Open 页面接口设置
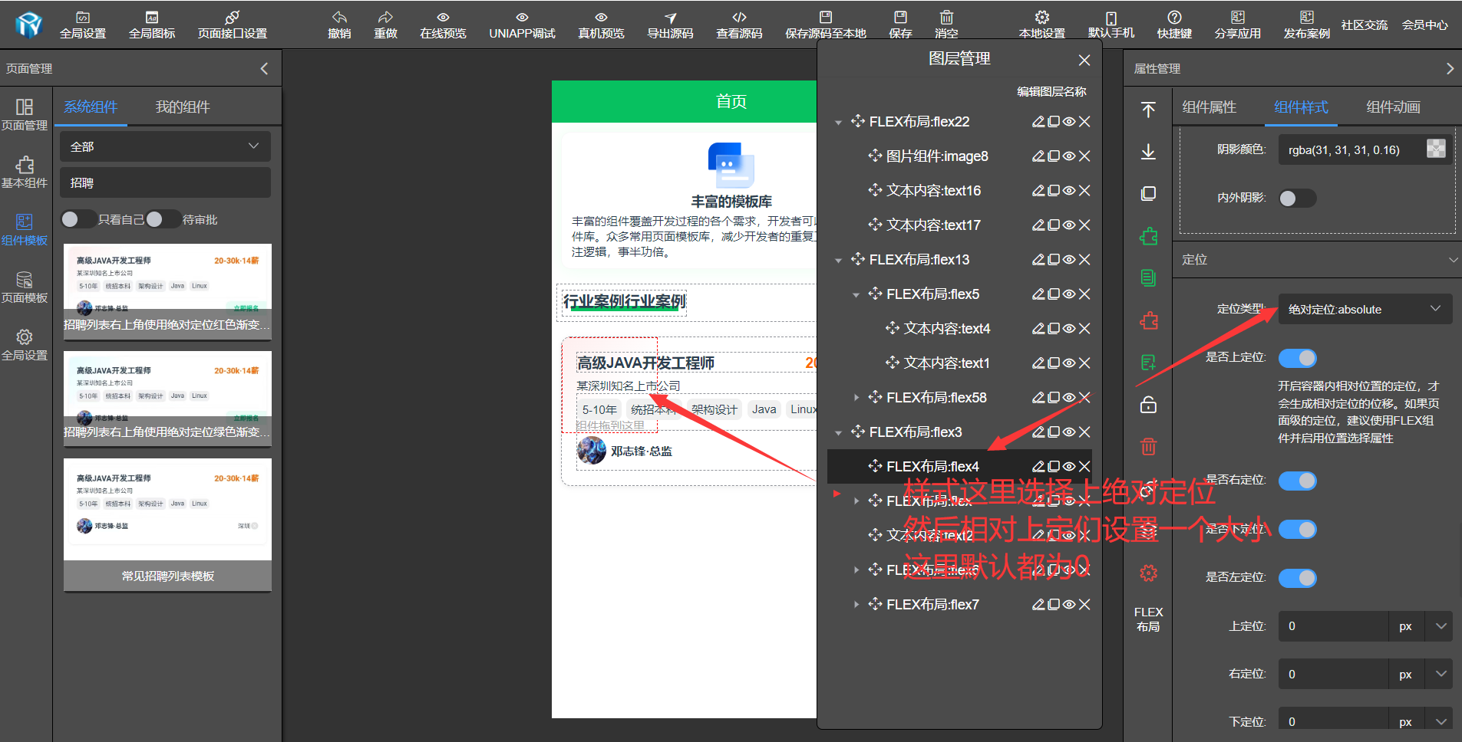This screenshot has height=742, width=1462. [x=233, y=25]
